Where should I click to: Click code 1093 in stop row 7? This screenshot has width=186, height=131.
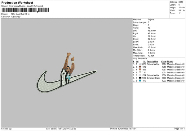(x=164, y=81)
